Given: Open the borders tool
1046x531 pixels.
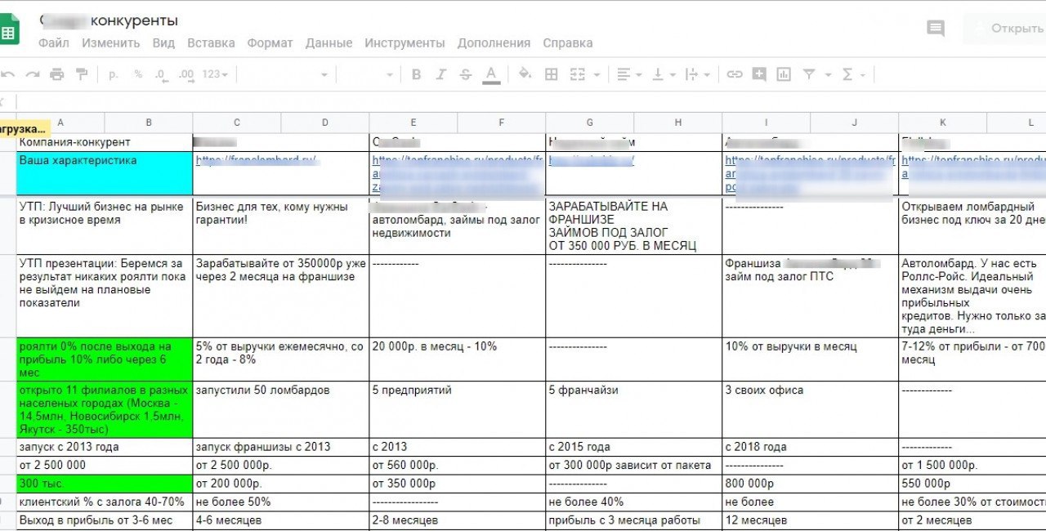Looking at the screenshot, I should click(x=552, y=74).
